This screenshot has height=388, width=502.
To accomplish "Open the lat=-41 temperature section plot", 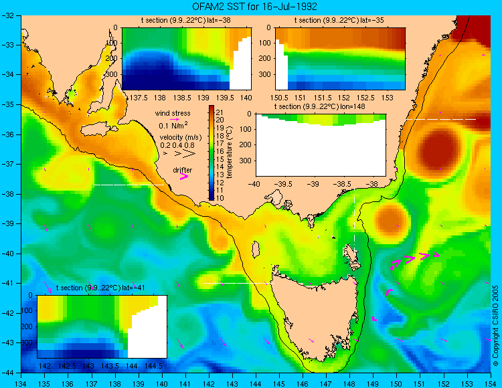I will point(102,326).
